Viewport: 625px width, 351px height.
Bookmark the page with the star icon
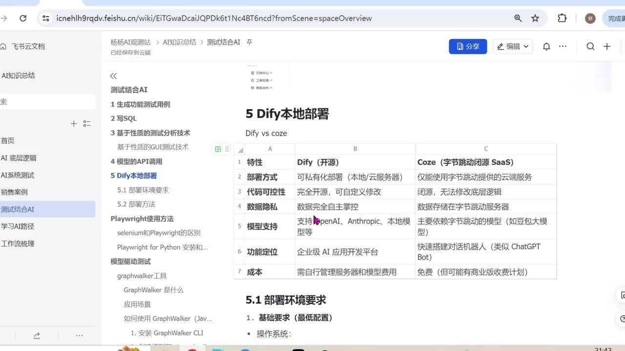pos(535,18)
